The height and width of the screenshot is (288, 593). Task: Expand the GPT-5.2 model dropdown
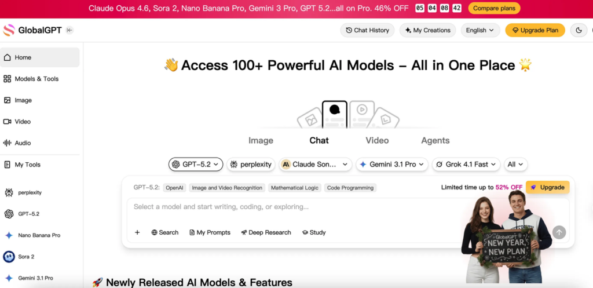coord(196,165)
